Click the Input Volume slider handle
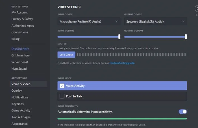Viewport: 198px width, 128px height. click(x=119, y=37)
